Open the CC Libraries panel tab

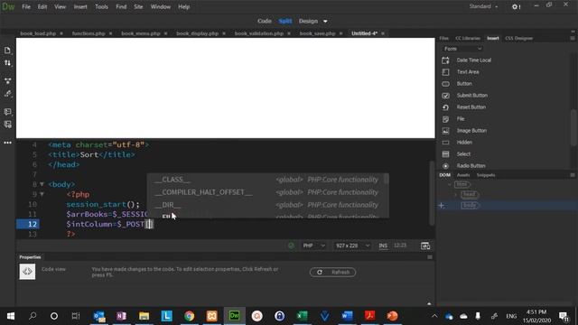(x=468, y=38)
